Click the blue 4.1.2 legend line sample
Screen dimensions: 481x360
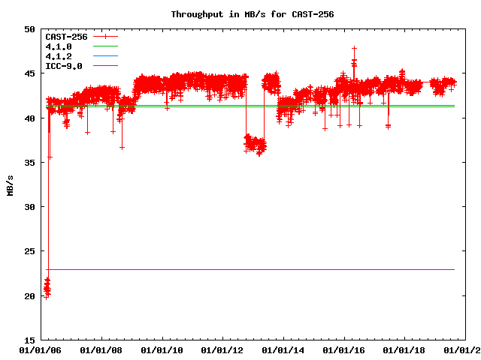click(x=106, y=56)
